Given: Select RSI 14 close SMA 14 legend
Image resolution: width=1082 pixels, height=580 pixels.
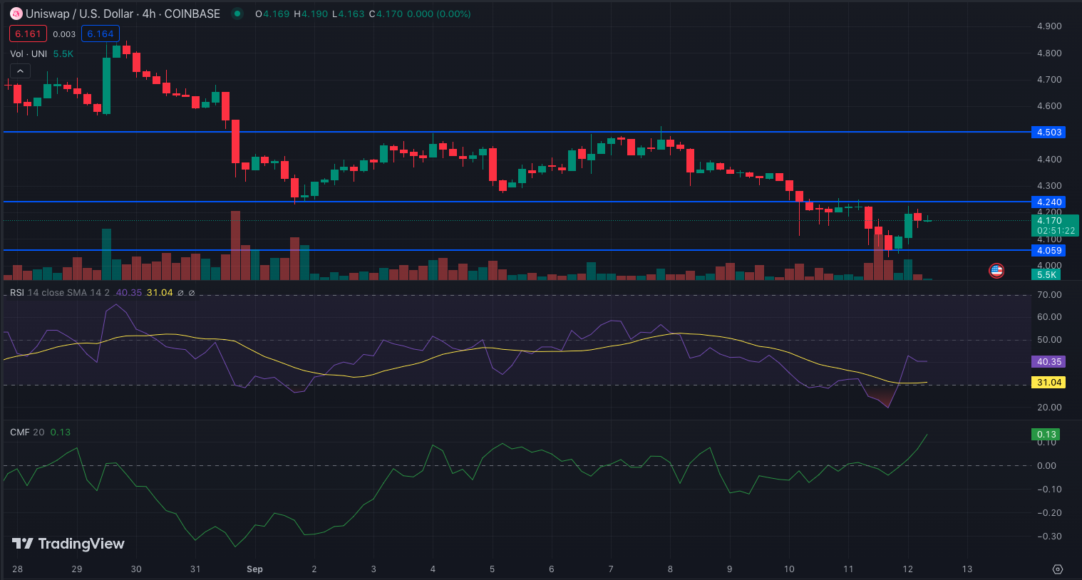Looking at the screenshot, I should tap(60, 293).
